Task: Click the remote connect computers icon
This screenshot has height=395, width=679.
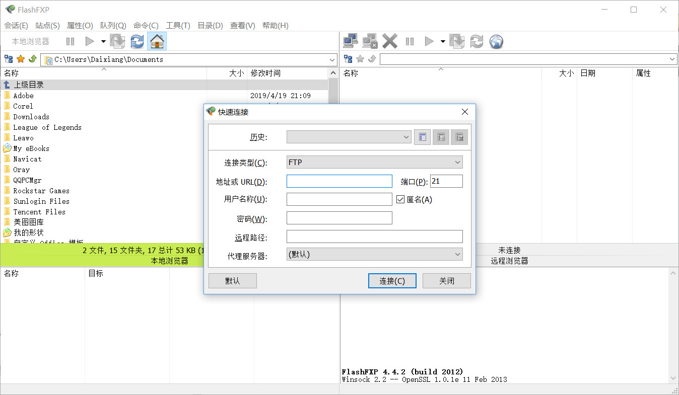Action: tap(350, 41)
